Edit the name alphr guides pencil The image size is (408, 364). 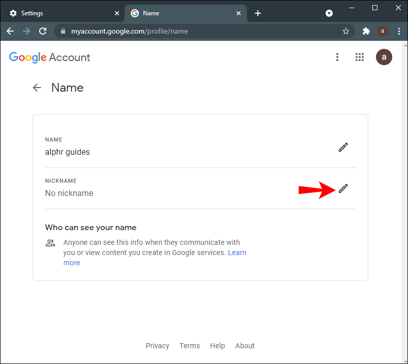click(343, 148)
